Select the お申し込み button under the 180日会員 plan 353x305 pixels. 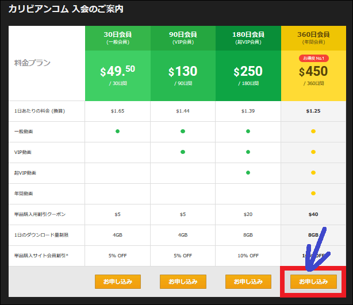tap(248, 281)
